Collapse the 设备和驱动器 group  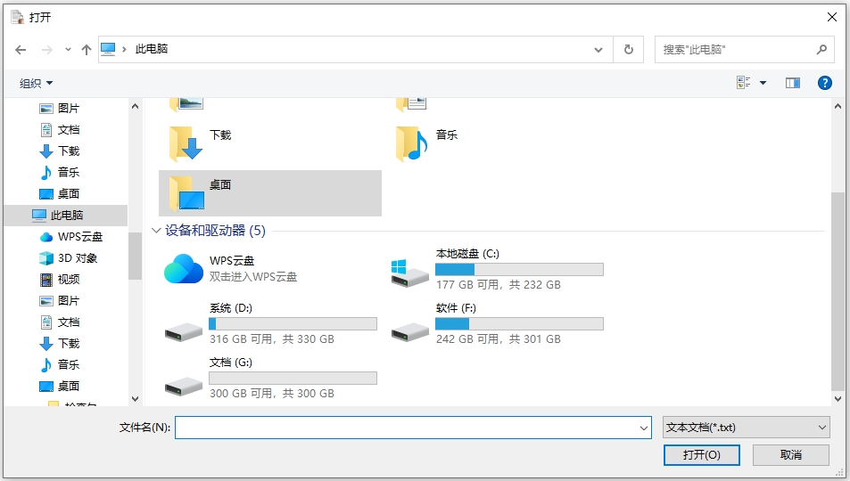(157, 231)
